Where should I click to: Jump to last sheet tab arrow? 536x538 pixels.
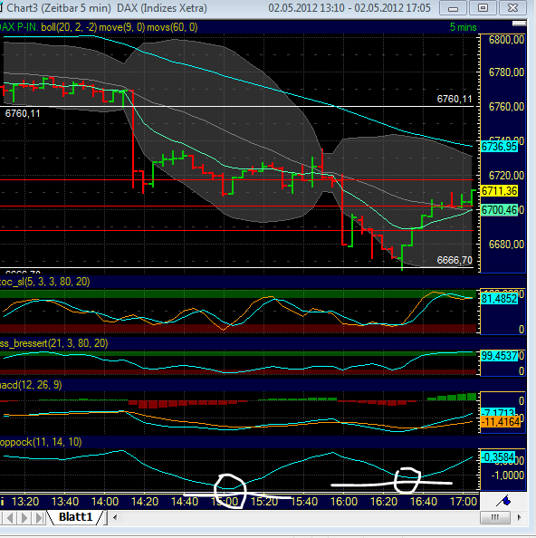[40, 517]
